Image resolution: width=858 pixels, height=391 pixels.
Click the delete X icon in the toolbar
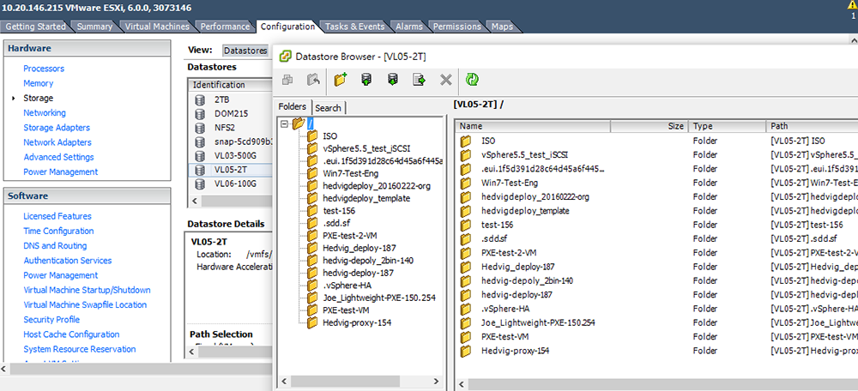446,80
